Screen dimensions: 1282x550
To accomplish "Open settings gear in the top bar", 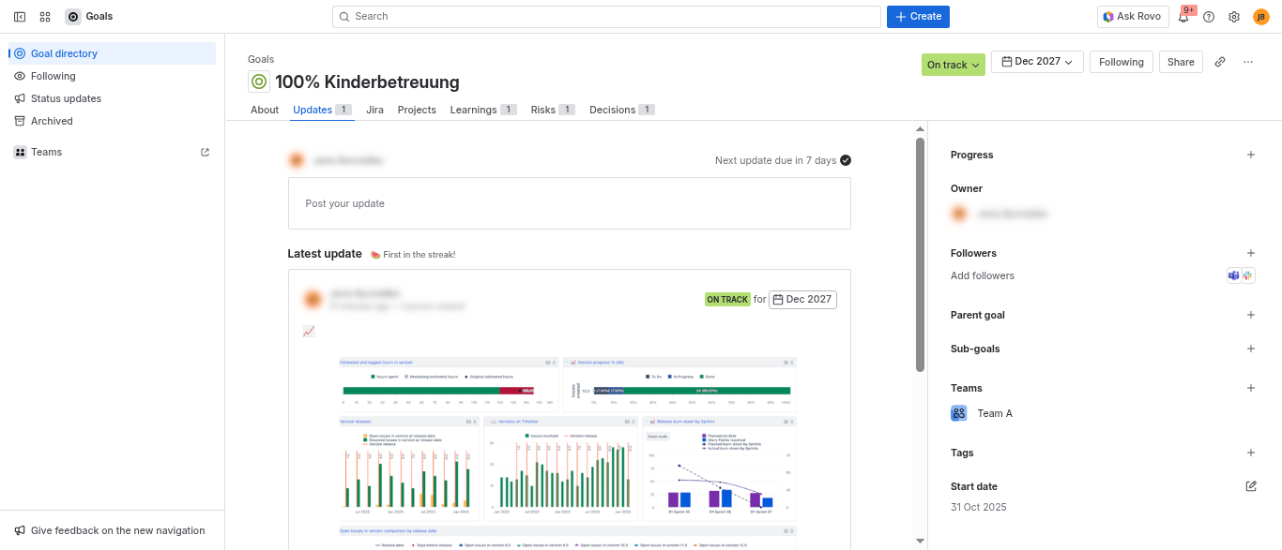I will [1234, 17].
